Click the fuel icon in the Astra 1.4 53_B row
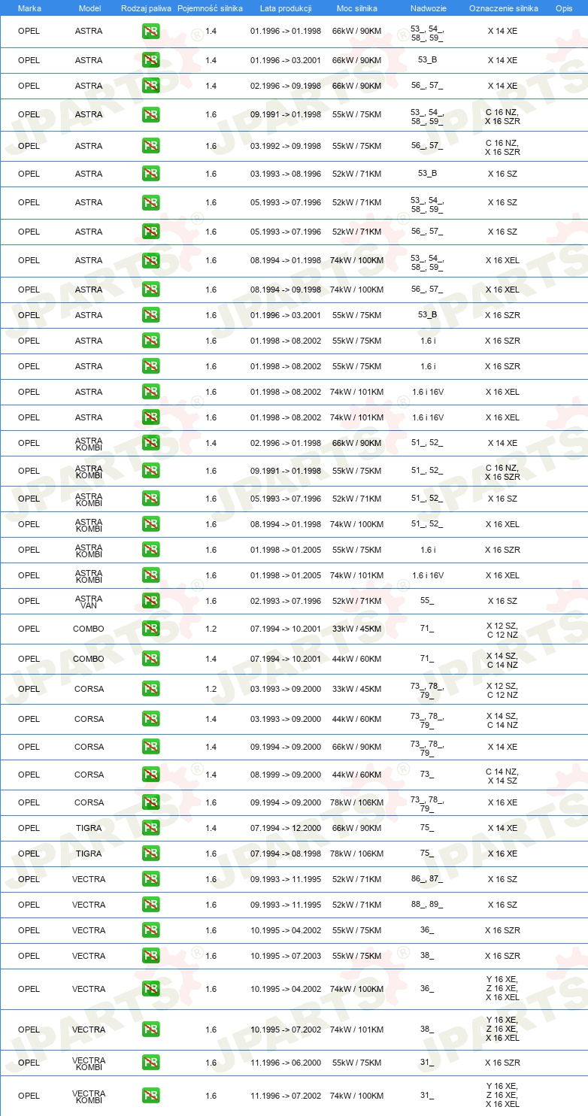 coord(151,60)
